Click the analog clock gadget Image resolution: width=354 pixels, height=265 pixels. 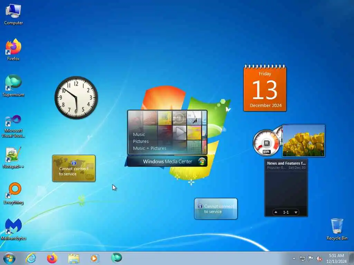click(76, 98)
